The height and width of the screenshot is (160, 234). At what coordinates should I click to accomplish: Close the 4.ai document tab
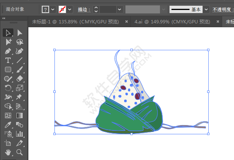click(217, 22)
